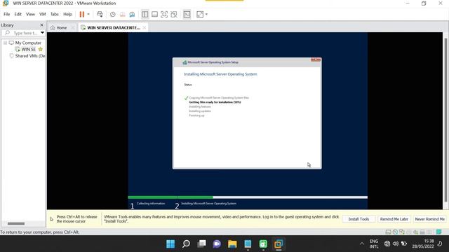The height and width of the screenshot is (252, 449).
Task: Open the Windows Start menu
Action: pos(170,244)
